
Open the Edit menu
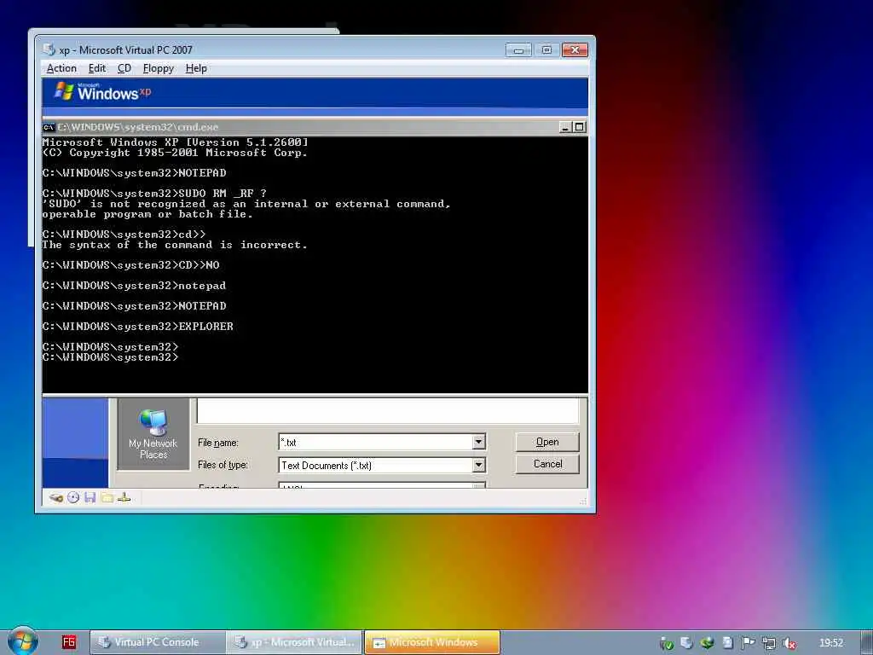tap(96, 68)
